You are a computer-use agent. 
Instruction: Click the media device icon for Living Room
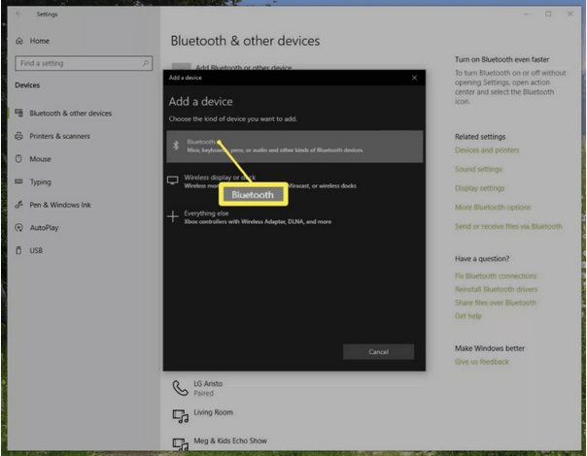(181, 415)
